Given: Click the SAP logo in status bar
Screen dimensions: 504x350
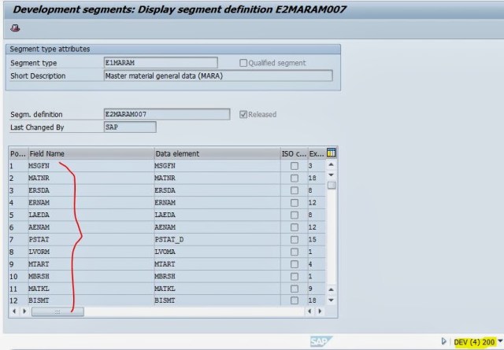Looking at the screenshot, I should pos(321,341).
